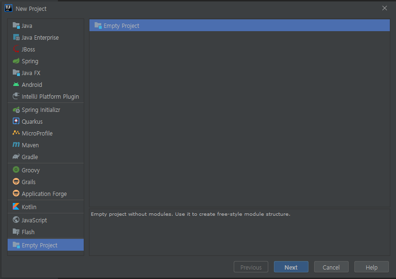Select Empty Project template in right pane
Viewport: 396px width, 279px height.
[121, 26]
